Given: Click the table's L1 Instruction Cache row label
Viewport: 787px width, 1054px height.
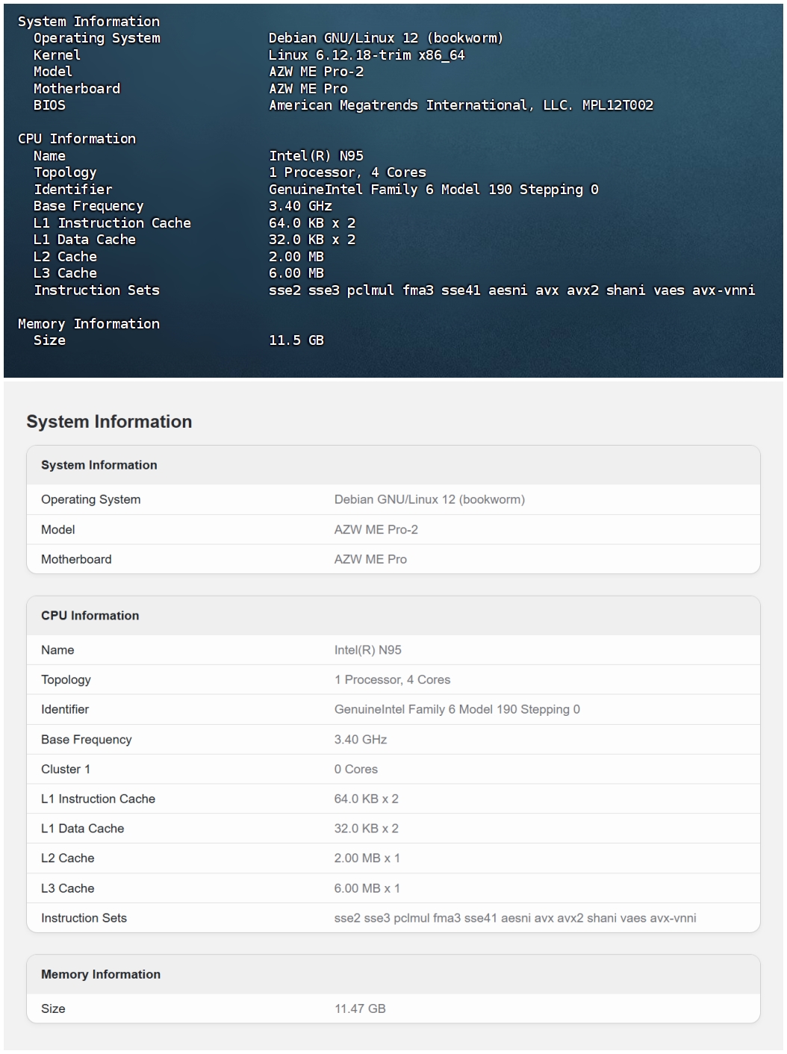Looking at the screenshot, I should click(x=98, y=799).
